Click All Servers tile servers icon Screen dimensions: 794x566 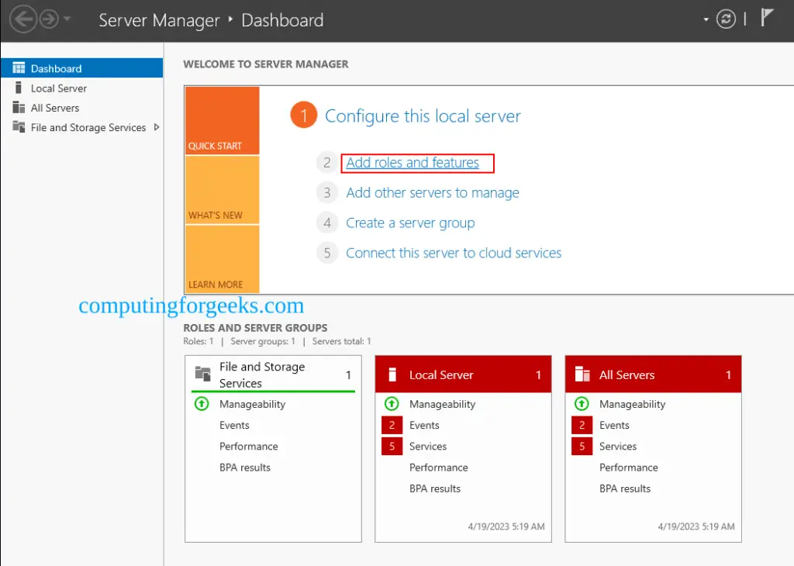click(x=582, y=374)
